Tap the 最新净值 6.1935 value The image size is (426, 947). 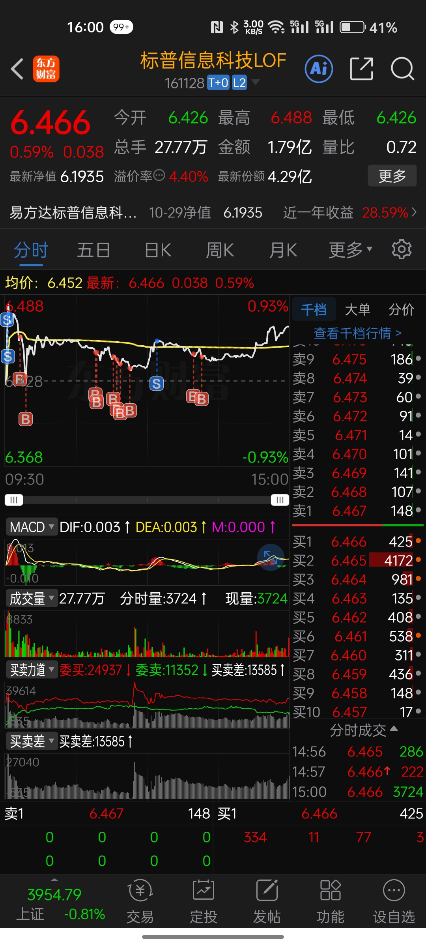point(82,176)
